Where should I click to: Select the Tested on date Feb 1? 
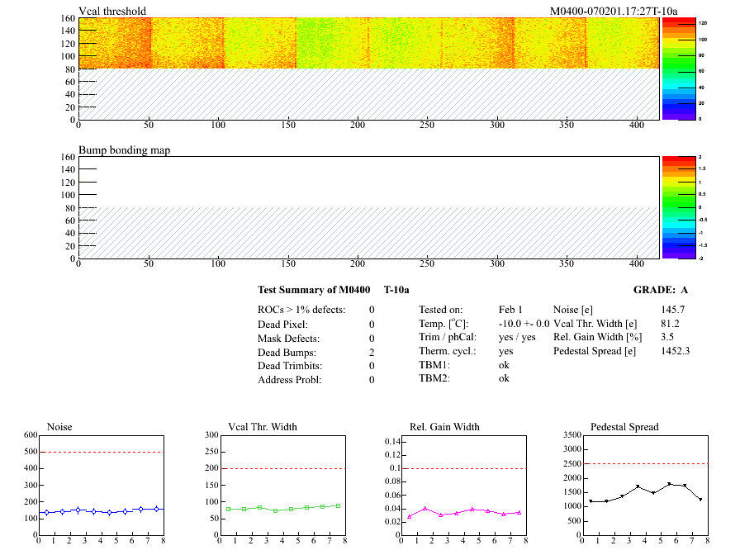510,310
